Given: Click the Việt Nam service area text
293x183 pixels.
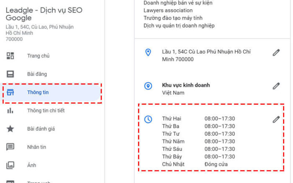Looking at the screenshot, I should [173, 93].
